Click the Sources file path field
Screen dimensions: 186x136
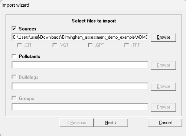pyautogui.click(x=80, y=37)
